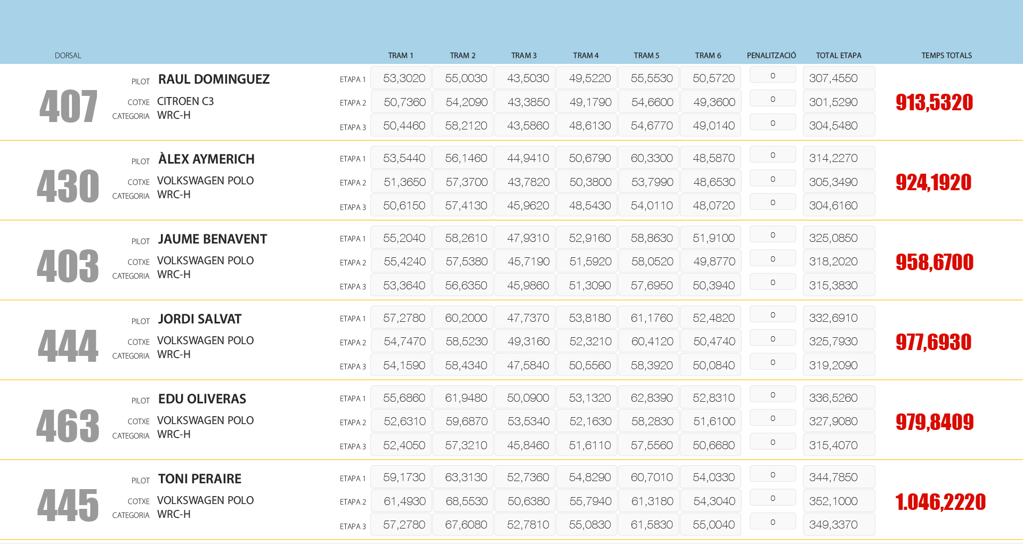1023x544 pixels.
Task: Click Toni Peraire's Etapa 2 Tram 6 time
Action: (x=714, y=501)
